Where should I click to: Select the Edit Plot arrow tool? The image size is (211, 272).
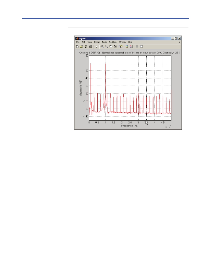click(x=96, y=47)
